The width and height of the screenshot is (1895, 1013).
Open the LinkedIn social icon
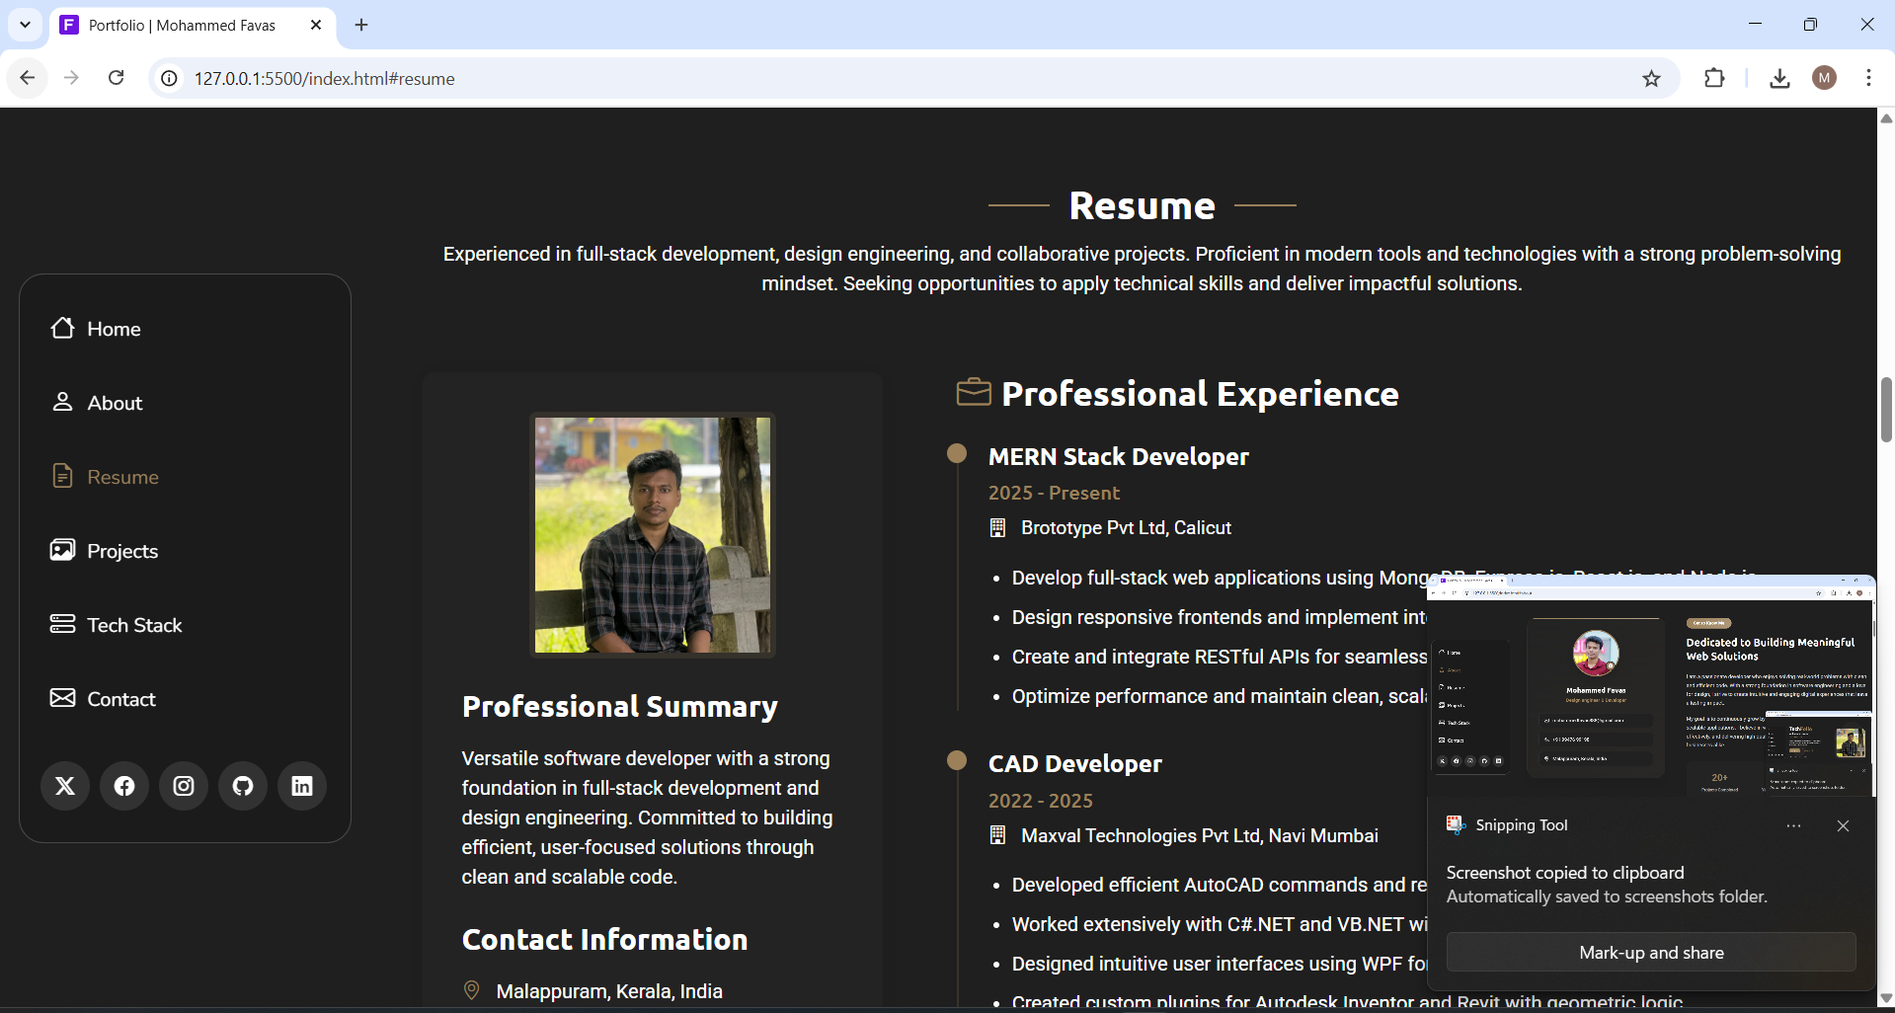302,786
